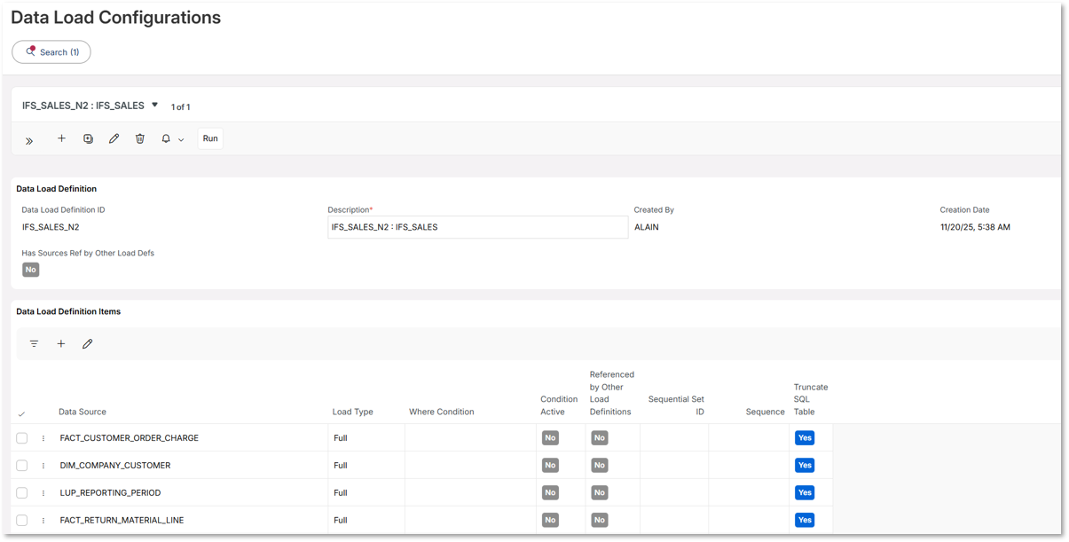This screenshot has width=1069, height=542.
Task: Sort by Load Type column header
Action: pos(353,412)
